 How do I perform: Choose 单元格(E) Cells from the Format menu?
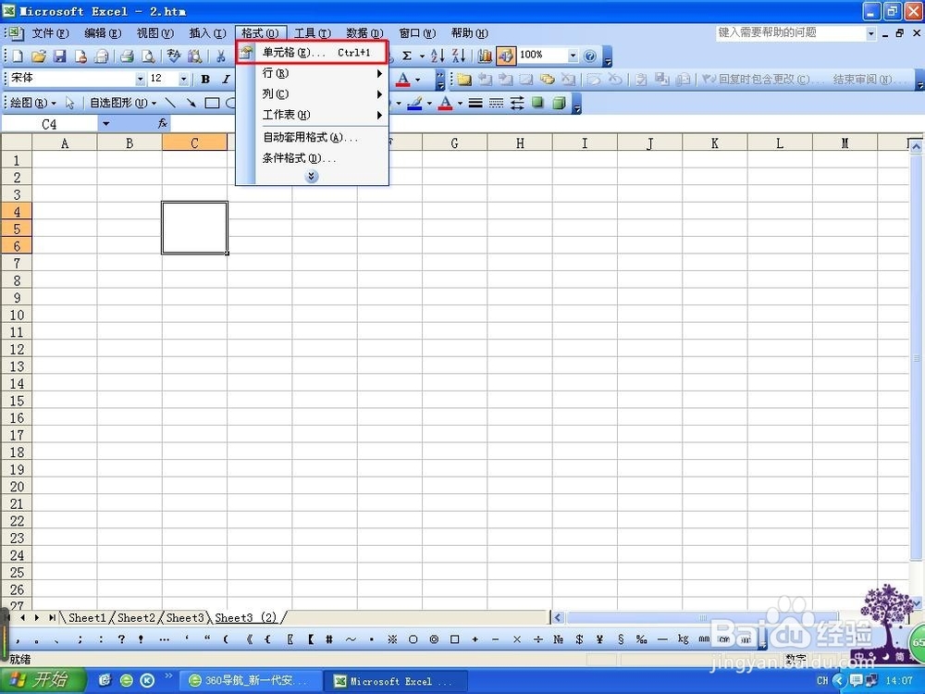pos(312,53)
